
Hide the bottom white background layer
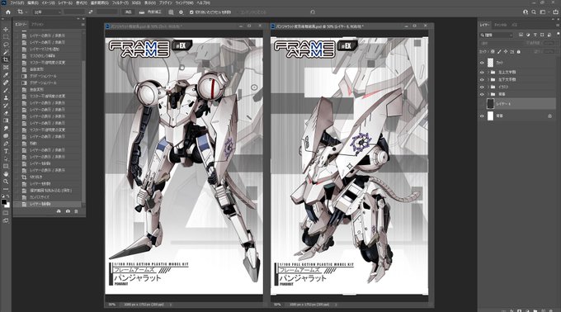click(482, 116)
